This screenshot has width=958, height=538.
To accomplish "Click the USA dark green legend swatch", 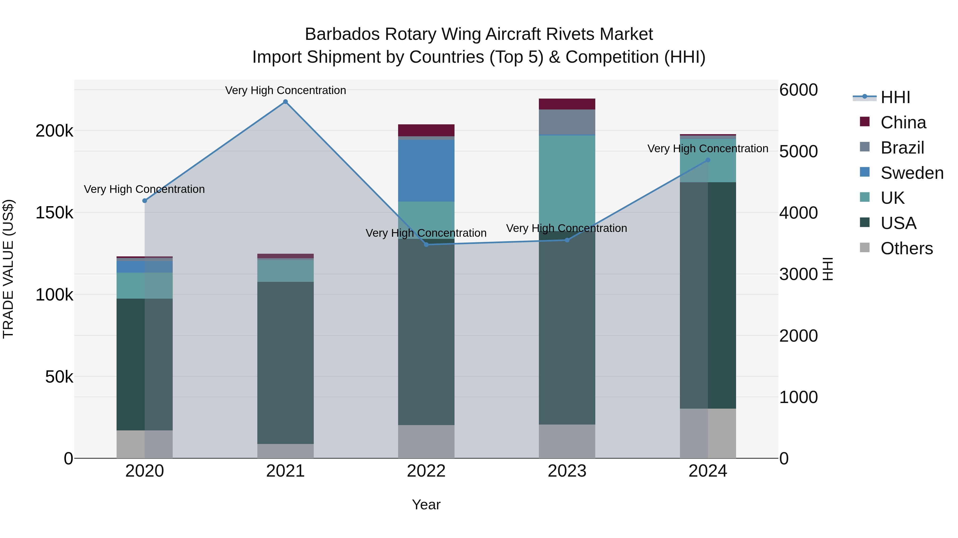I will pos(865,222).
